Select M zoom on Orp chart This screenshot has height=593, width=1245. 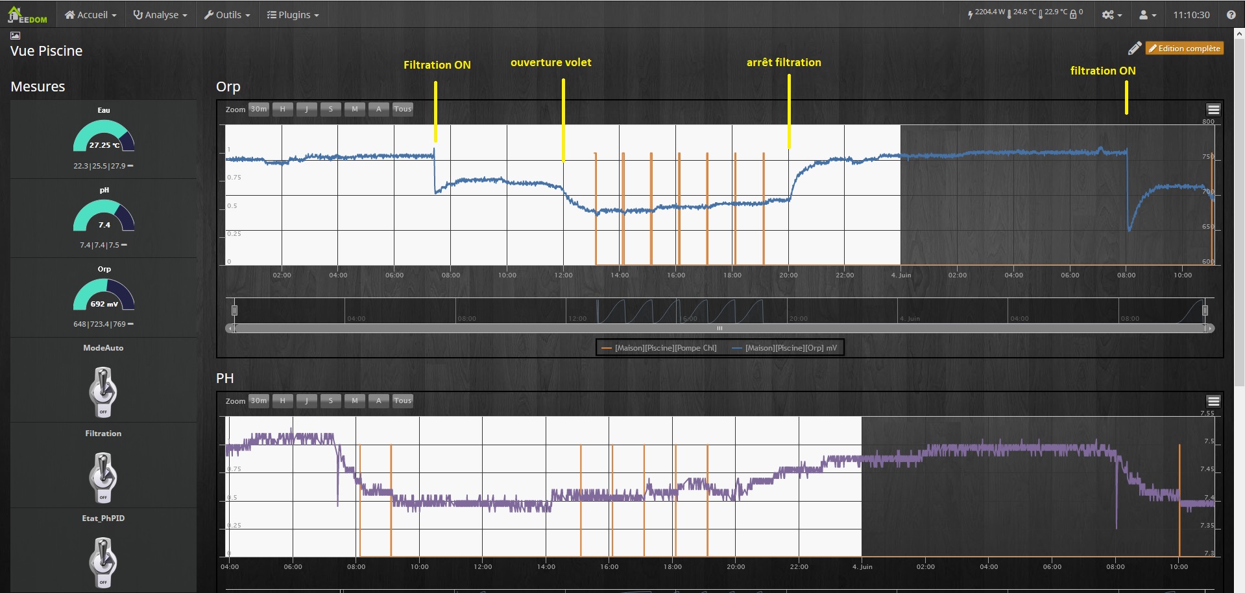tap(355, 109)
